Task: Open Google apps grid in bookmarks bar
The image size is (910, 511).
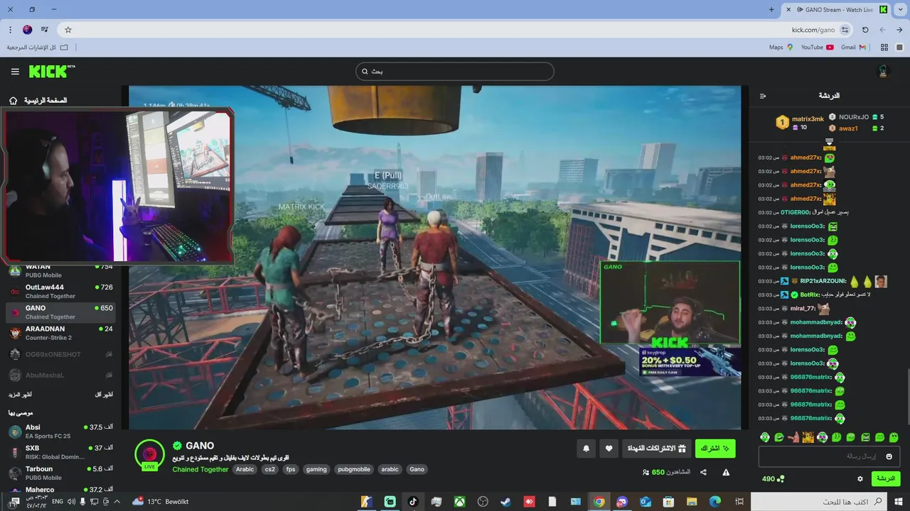Action: (x=884, y=48)
